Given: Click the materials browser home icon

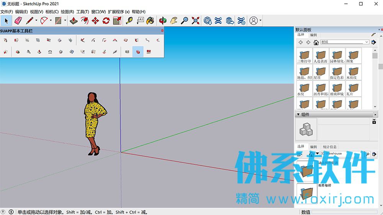Looking at the screenshot, I should click(316, 42).
